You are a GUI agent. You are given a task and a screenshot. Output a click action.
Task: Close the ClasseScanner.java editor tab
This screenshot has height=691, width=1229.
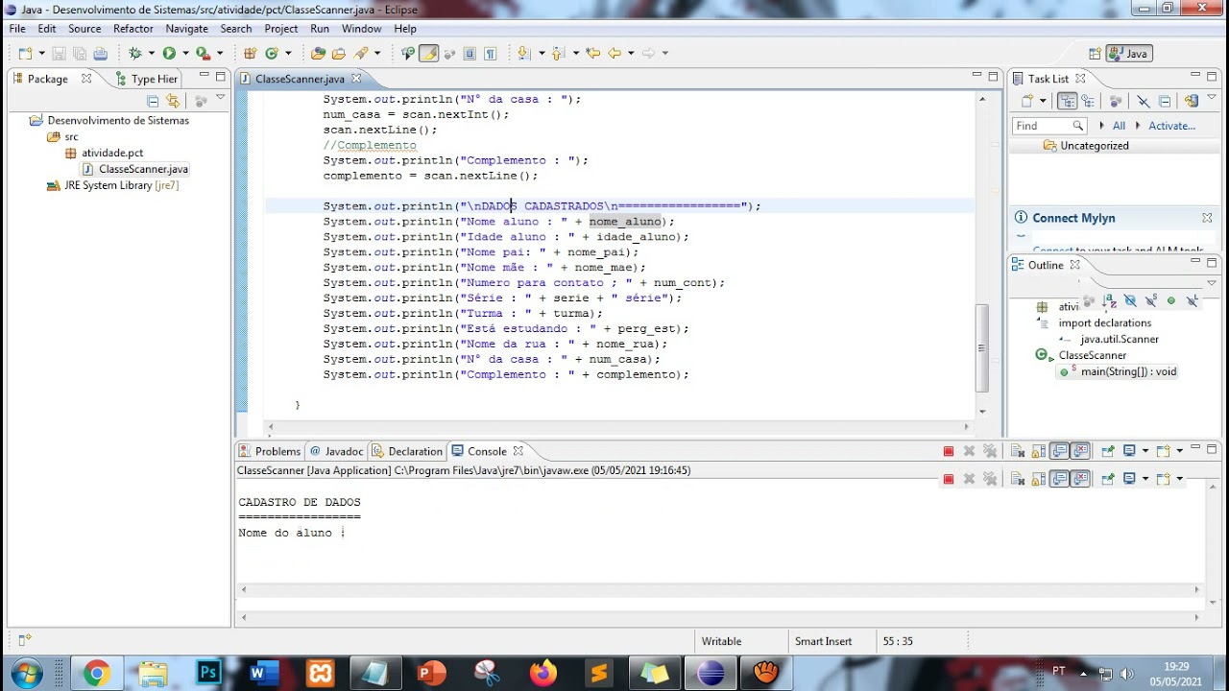[356, 79]
